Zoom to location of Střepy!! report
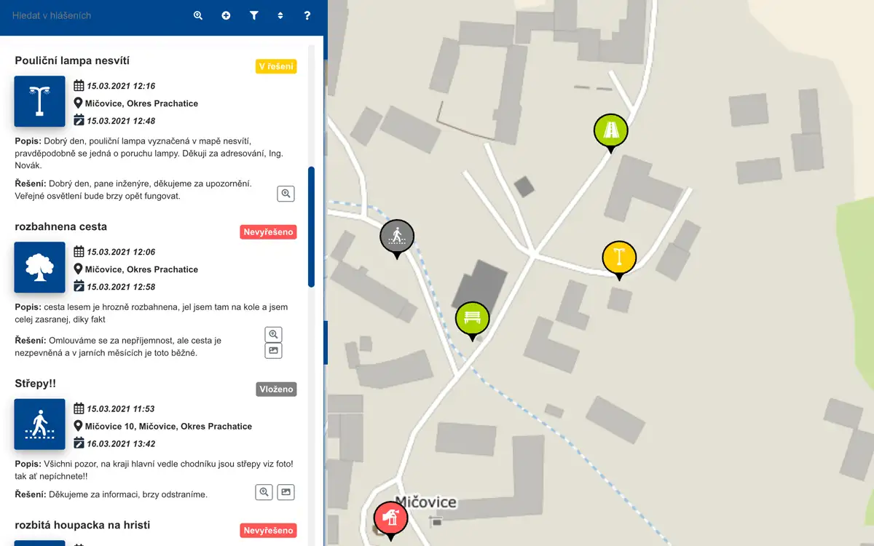874x546 pixels. tap(264, 492)
